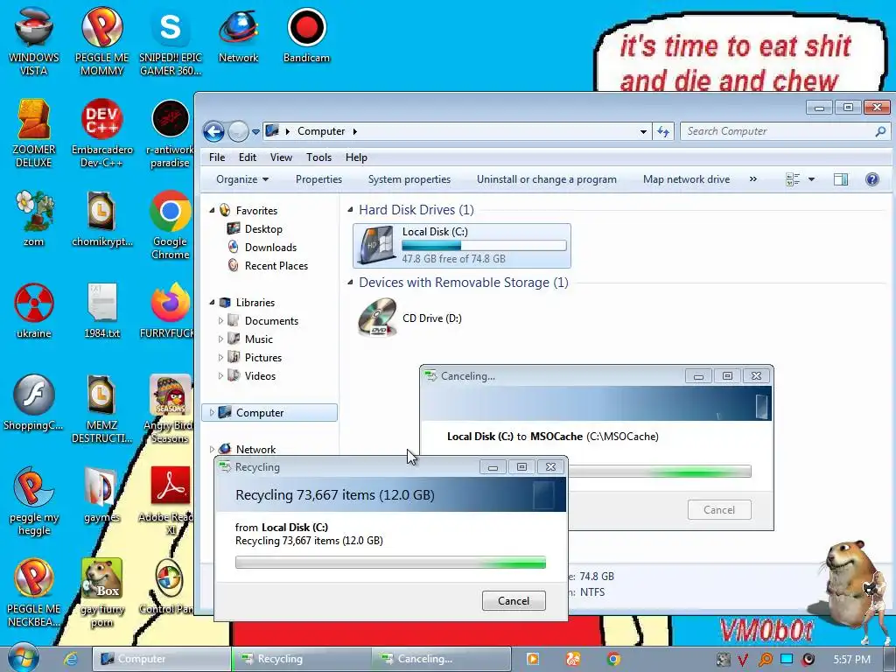The width and height of the screenshot is (896, 672).
Task: Open the Tools menu
Action: click(x=318, y=157)
